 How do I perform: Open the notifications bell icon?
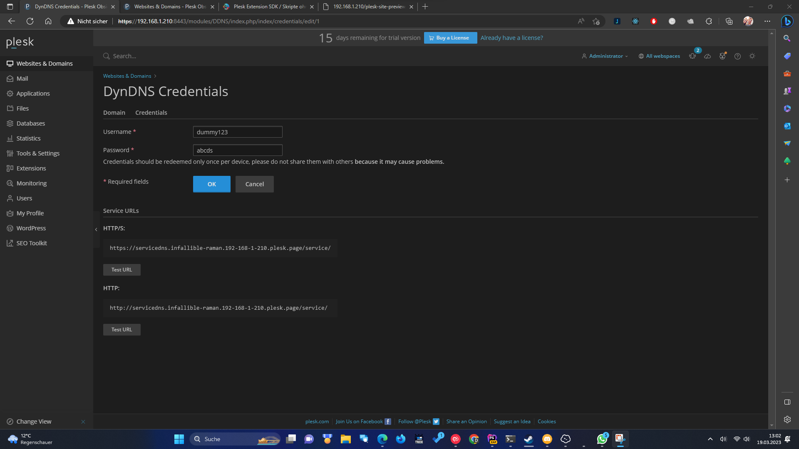click(692, 56)
